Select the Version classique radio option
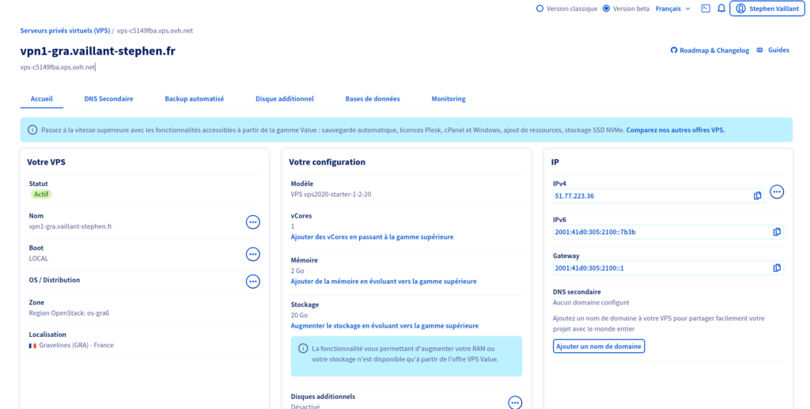Image resolution: width=810 pixels, height=409 pixels. [540, 9]
